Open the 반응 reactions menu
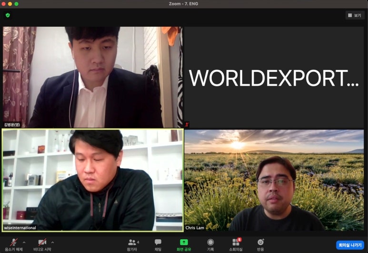Screen dimensions: 368x253 click(260, 244)
